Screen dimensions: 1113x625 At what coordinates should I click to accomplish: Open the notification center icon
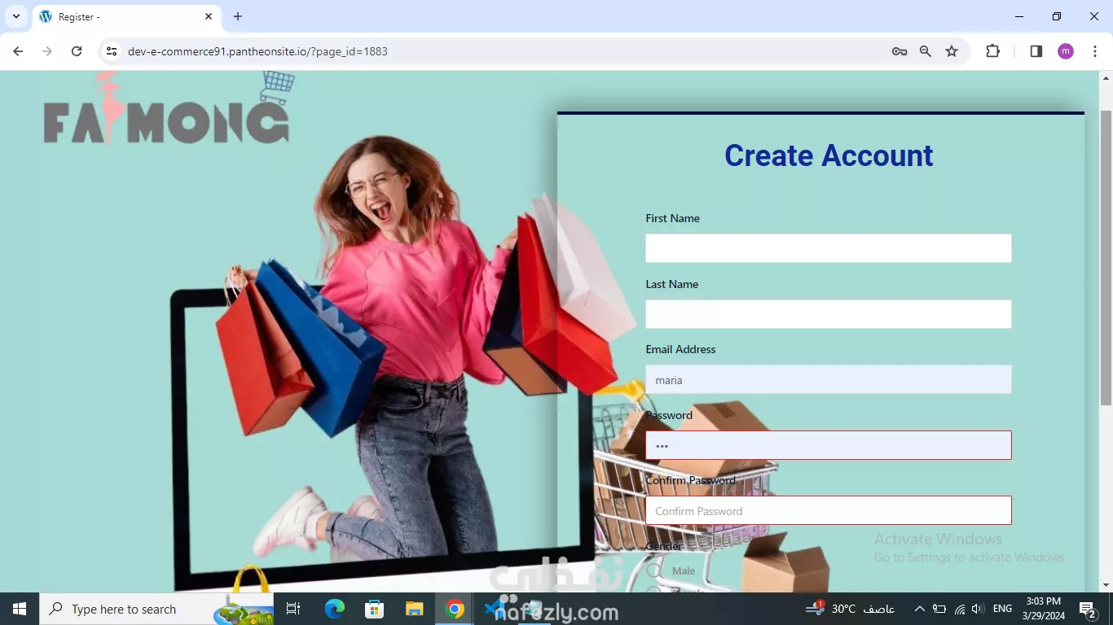point(1088,609)
